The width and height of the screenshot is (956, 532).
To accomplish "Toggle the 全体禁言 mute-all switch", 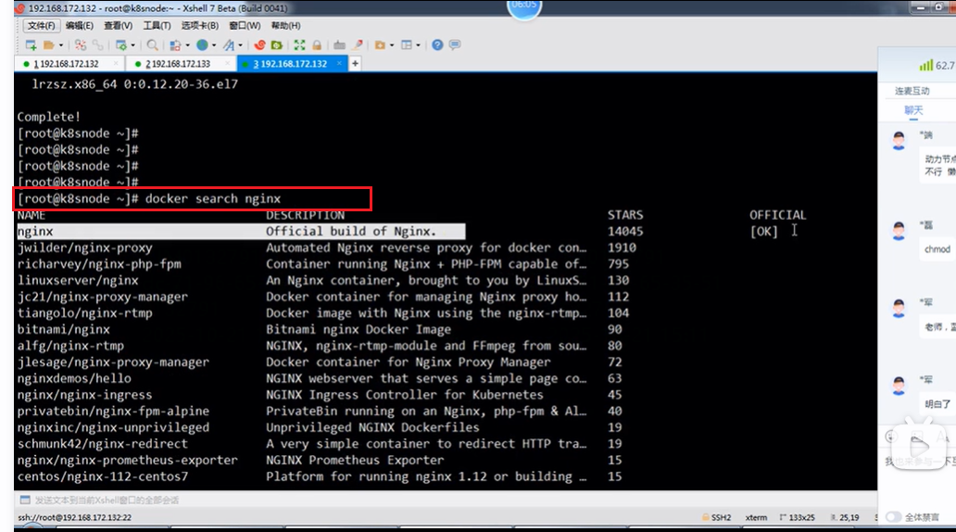I will coord(893,517).
